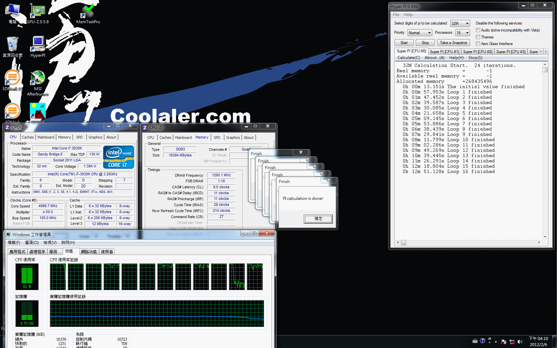
Task: Switch to the Super PI [CPU #1] tab
Action: tap(445, 52)
